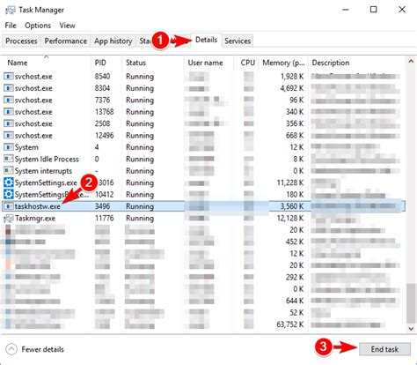
Task: Click gear icon of process PID 10412
Action: pos(9,194)
